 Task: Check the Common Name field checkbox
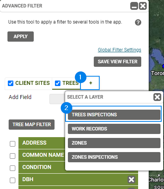coord(13,156)
